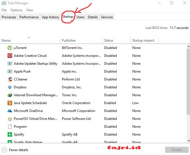This screenshot has width=190, height=155.
Task: Click the Fewer details link
Action: pos(19,150)
